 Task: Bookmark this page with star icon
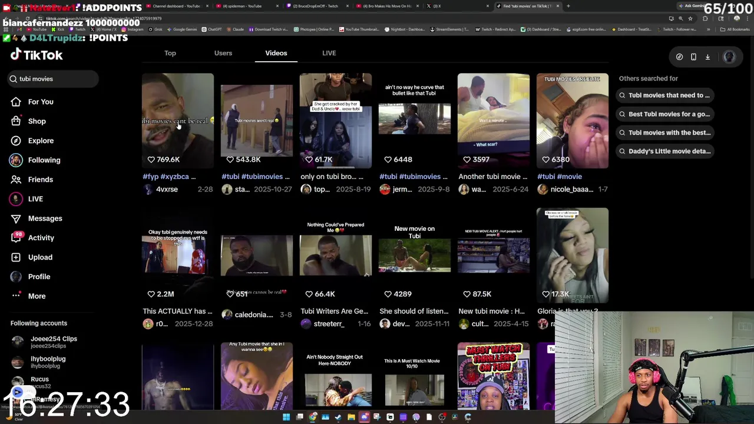pos(690,18)
